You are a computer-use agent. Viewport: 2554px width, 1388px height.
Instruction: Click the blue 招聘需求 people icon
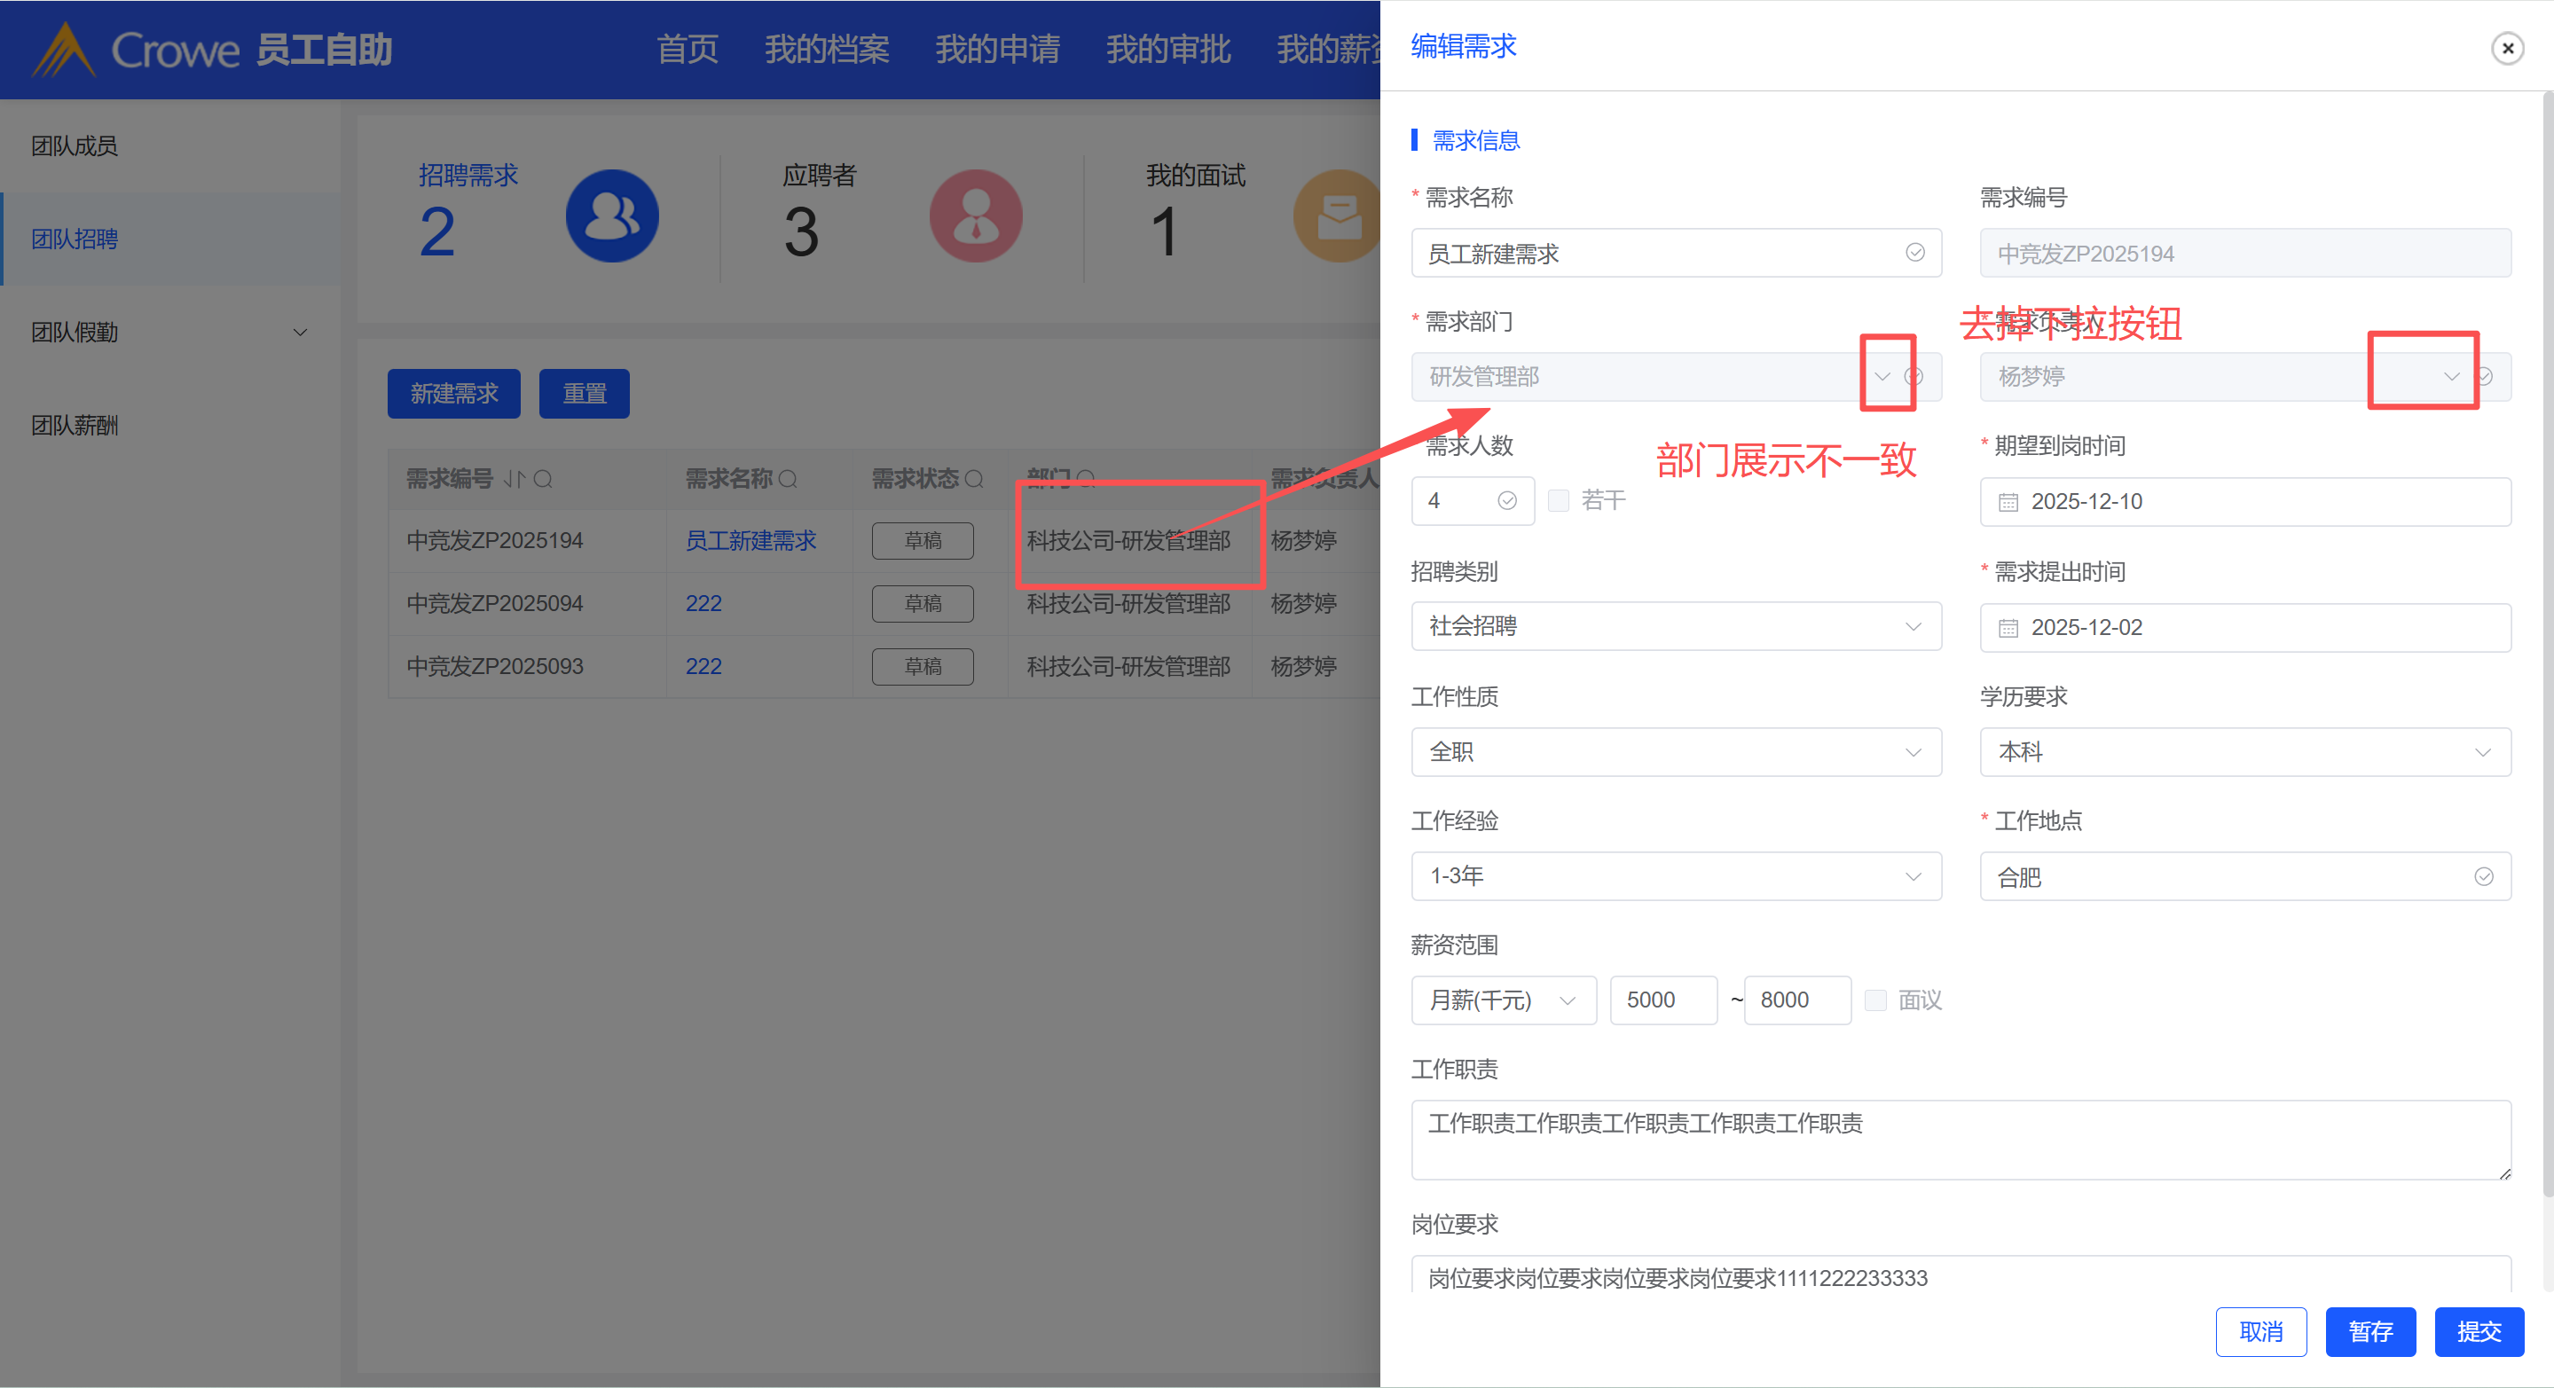coord(612,216)
